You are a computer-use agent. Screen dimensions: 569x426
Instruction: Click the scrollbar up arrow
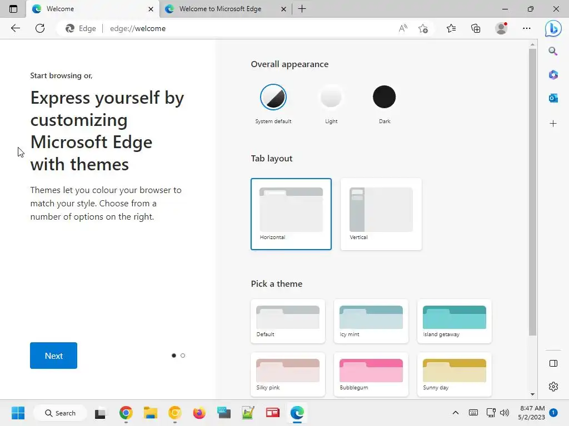pyautogui.click(x=532, y=44)
